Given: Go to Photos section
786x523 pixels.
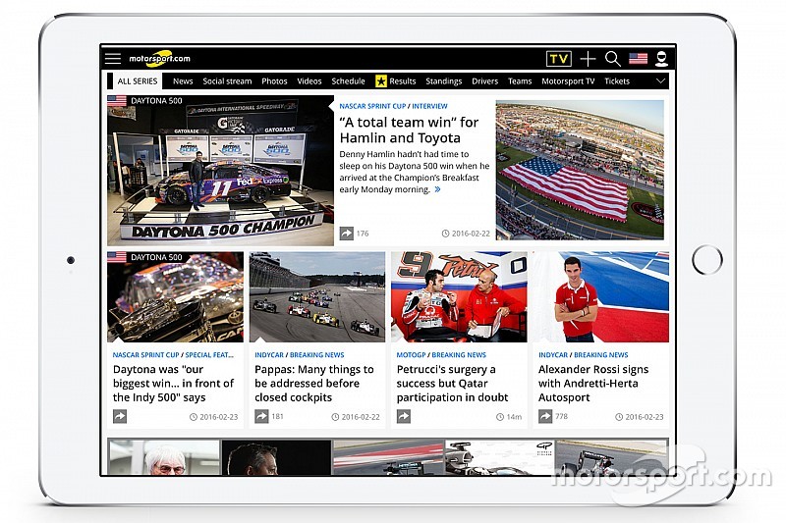Looking at the screenshot, I should tap(274, 81).
